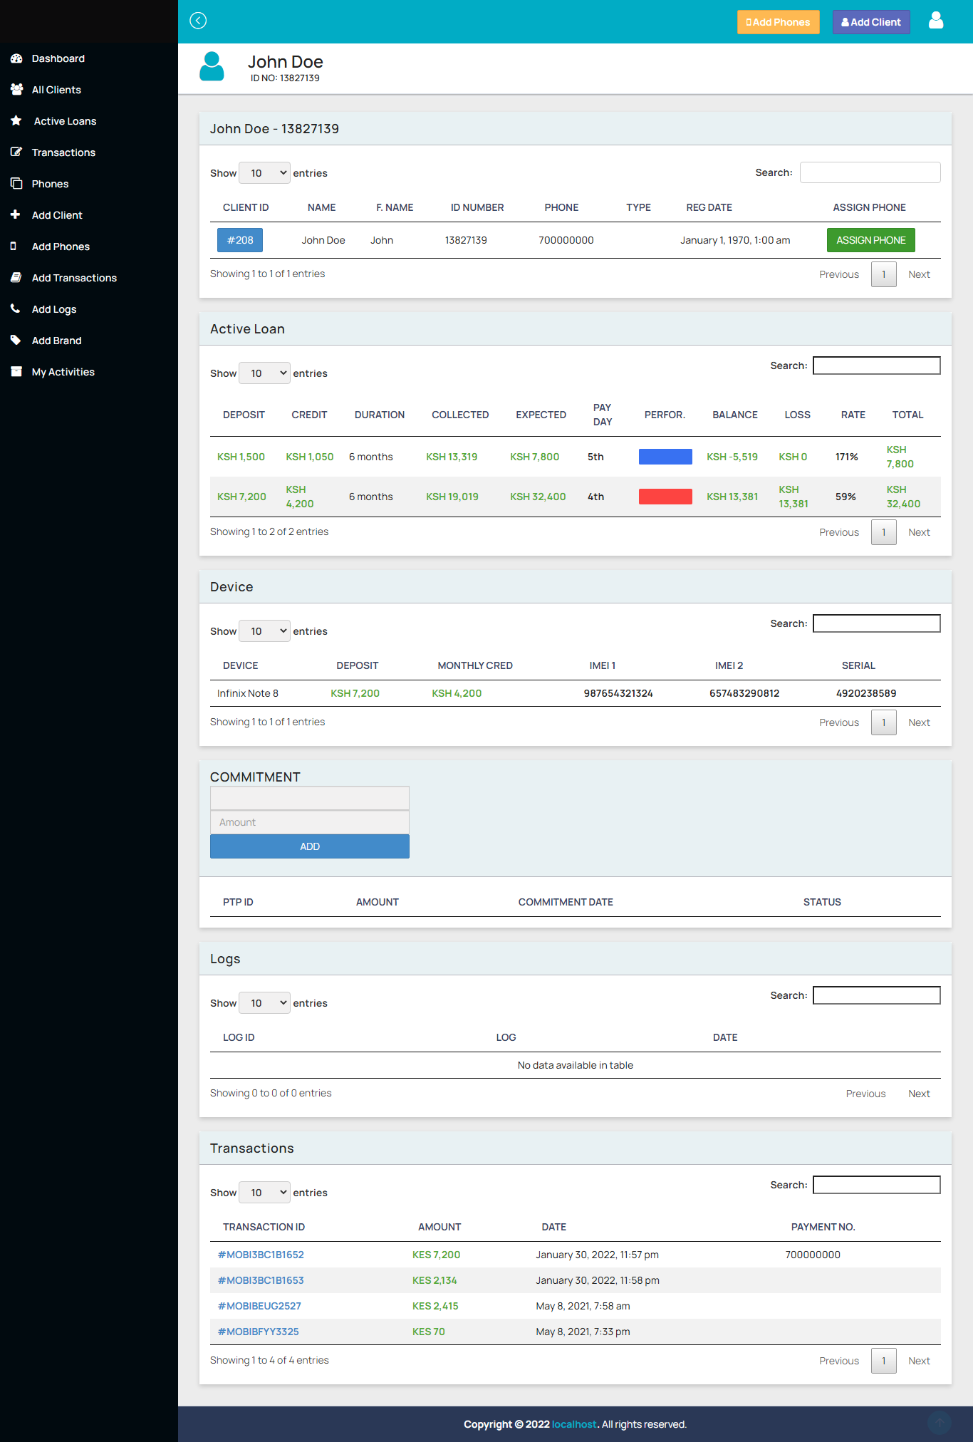Expand the Device table entries selector

coord(264,631)
